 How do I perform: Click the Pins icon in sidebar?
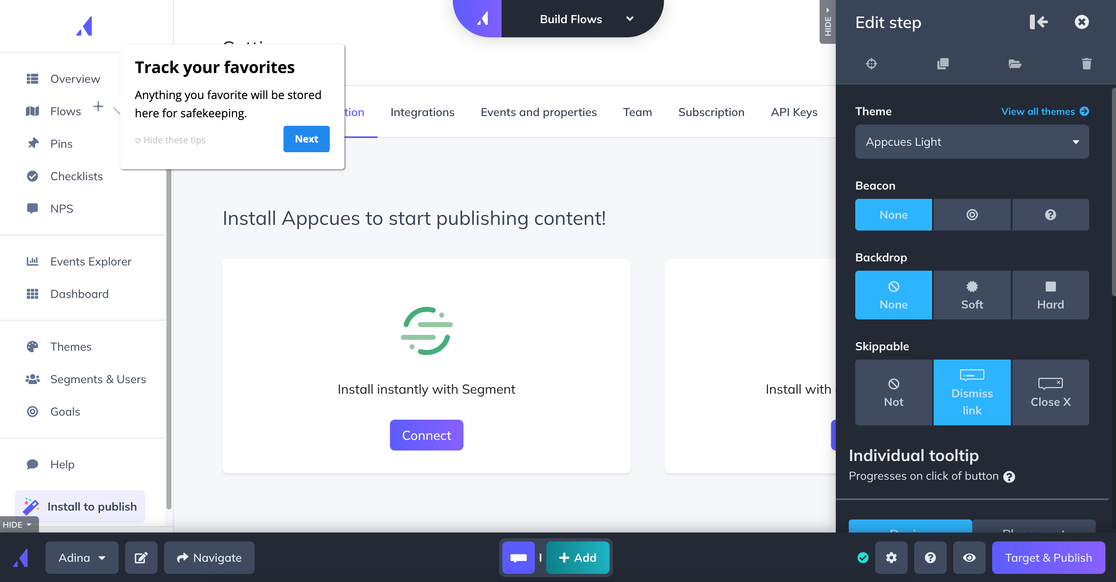pos(33,143)
